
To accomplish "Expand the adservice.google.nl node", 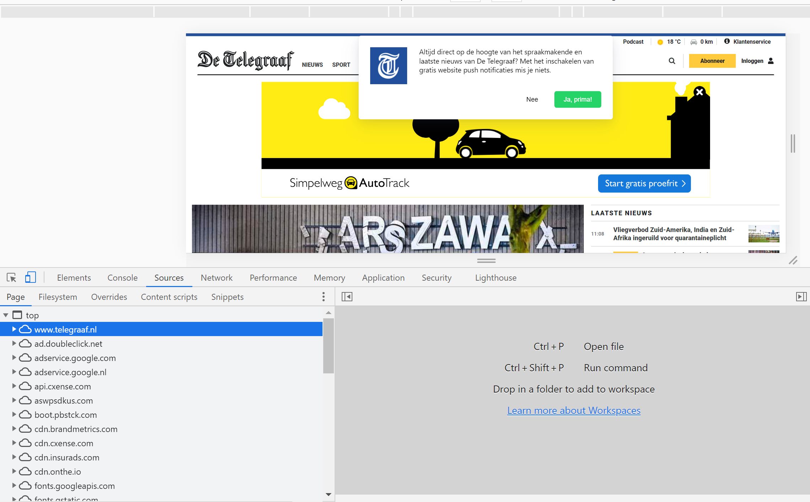I will click(x=14, y=372).
